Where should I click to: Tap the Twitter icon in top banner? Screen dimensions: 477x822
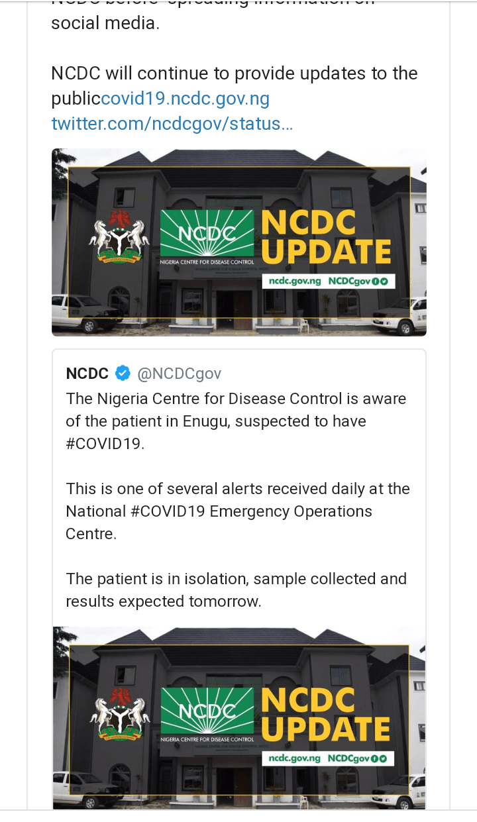pos(384,282)
